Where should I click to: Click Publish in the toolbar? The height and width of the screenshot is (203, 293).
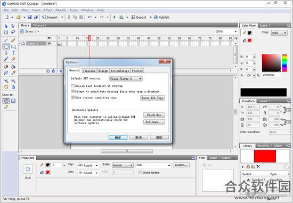click(x=161, y=17)
